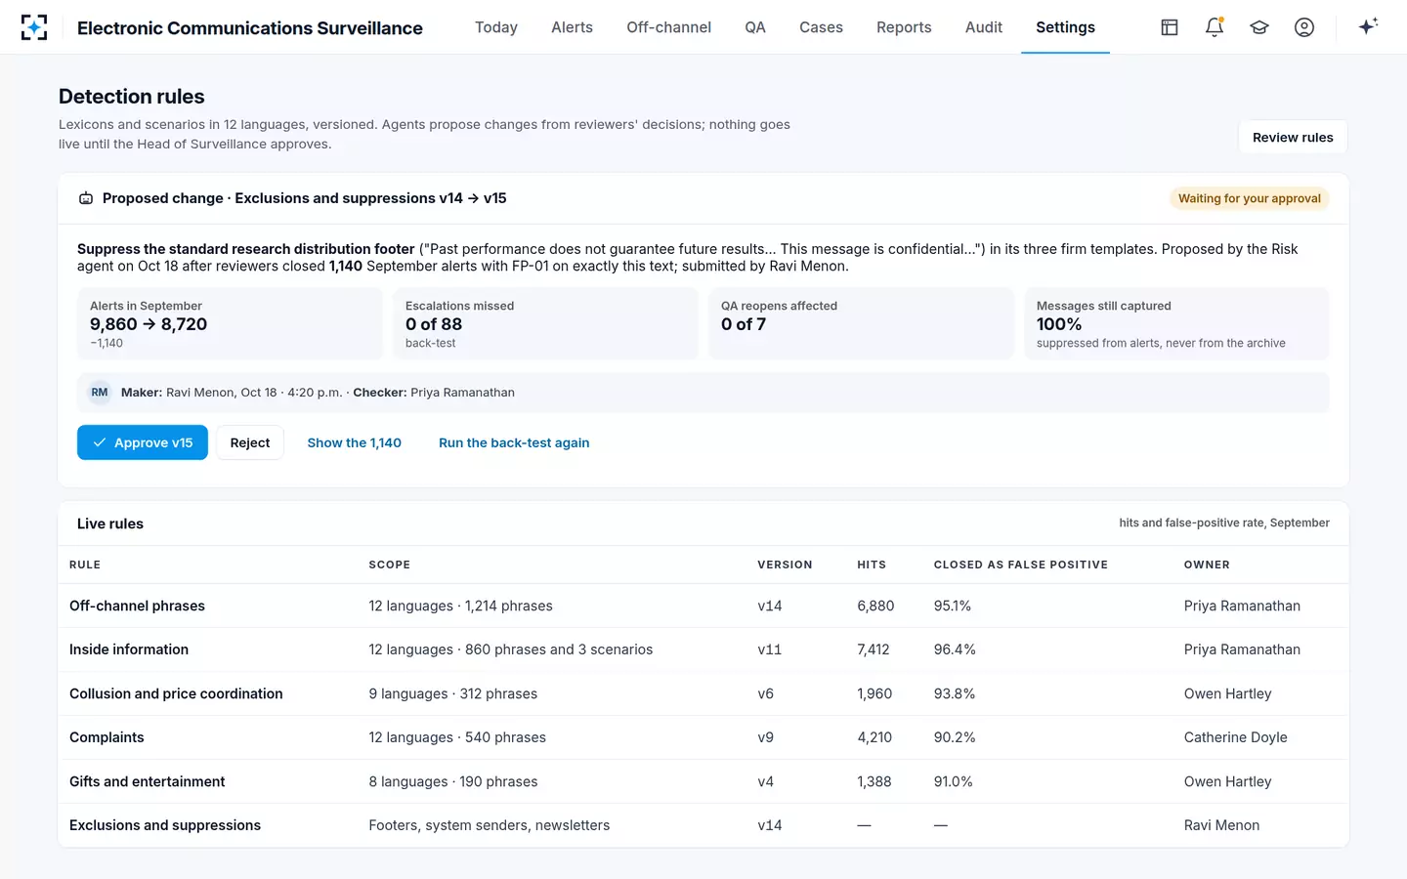This screenshot has width=1407, height=879.
Task: Select the Settings tab
Action: click(1065, 27)
